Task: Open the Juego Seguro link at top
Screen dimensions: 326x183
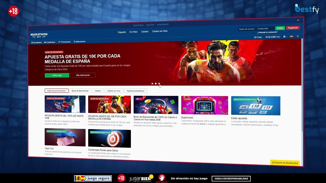Action: (138, 25)
